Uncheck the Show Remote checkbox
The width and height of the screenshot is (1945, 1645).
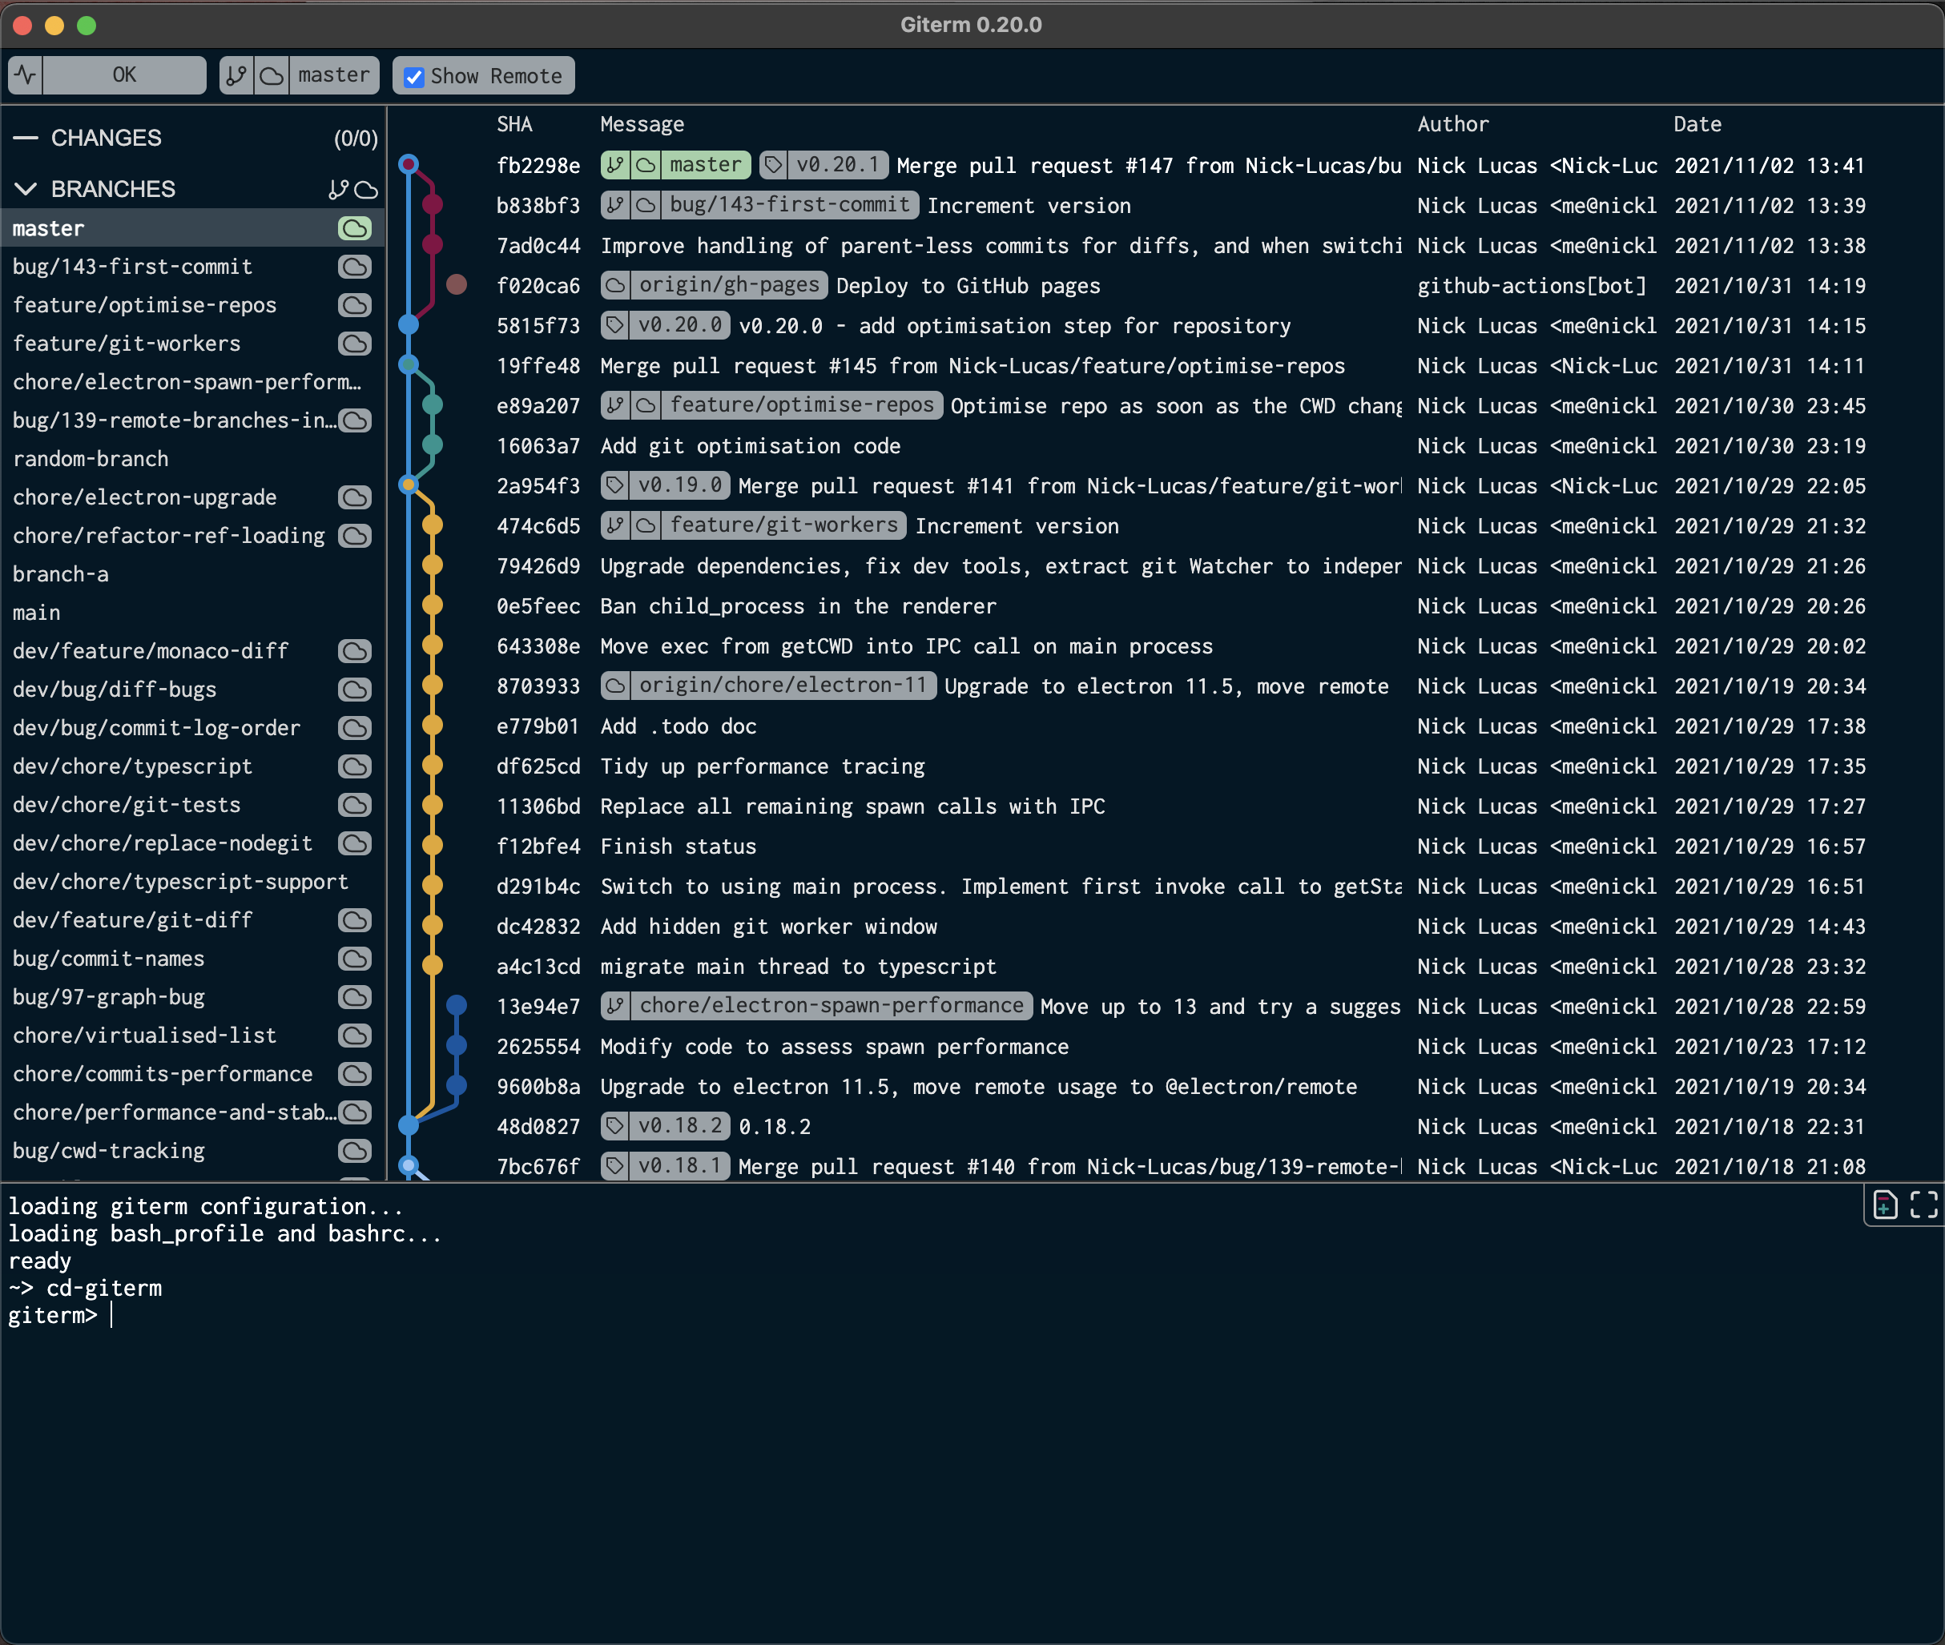pos(414,76)
